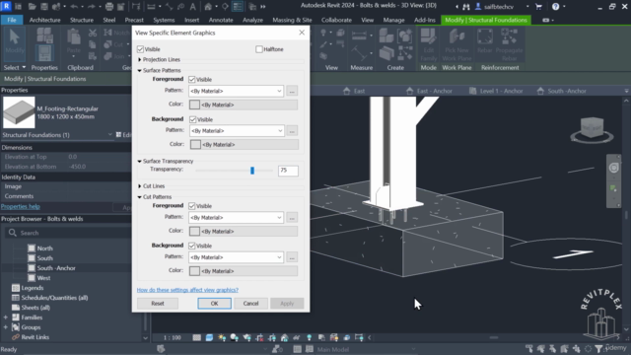
Task: Click the navigation wheel icon on navigation bar
Action: [x=613, y=168]
